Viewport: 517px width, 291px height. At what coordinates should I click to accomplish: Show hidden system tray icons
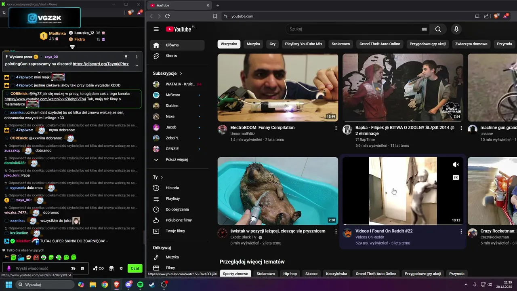[466, 285]
